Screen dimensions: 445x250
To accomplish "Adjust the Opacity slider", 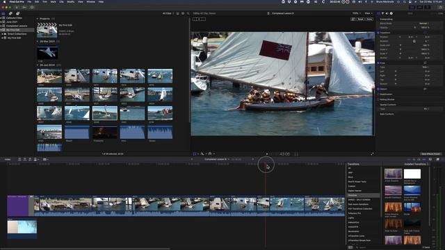I will 415,28.
